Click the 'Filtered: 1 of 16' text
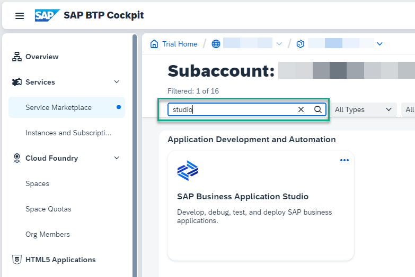The height and width of the screenshot is (277, 415). (x=193, y=91)
